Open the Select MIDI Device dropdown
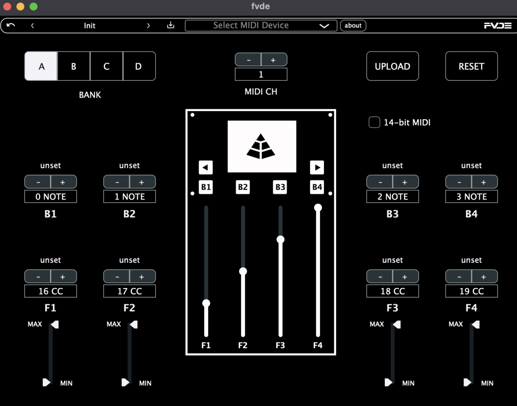This screenshot has width=517, height=406. pos(261,25)
